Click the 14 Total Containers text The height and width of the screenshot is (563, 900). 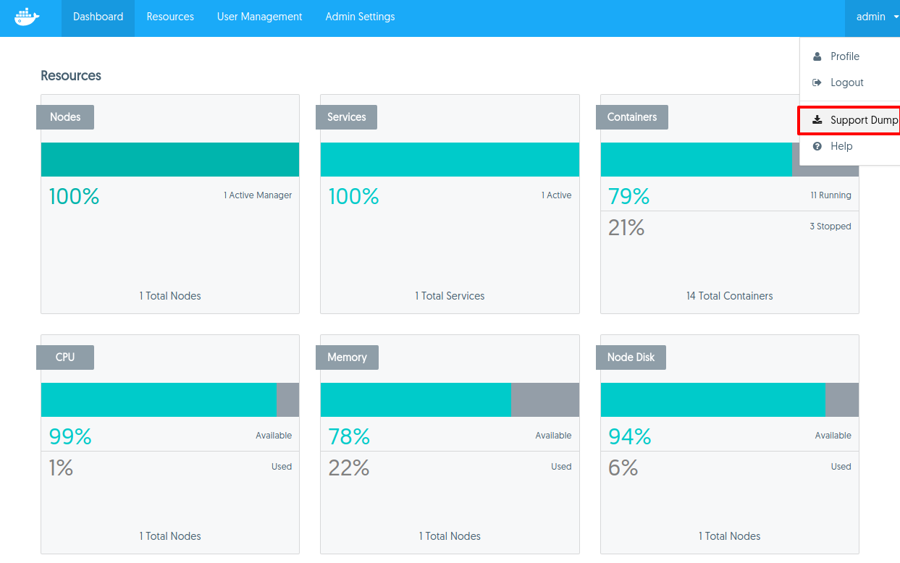point(729,296)
